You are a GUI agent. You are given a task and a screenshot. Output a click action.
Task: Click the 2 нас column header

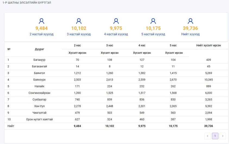tap(77, 45)
